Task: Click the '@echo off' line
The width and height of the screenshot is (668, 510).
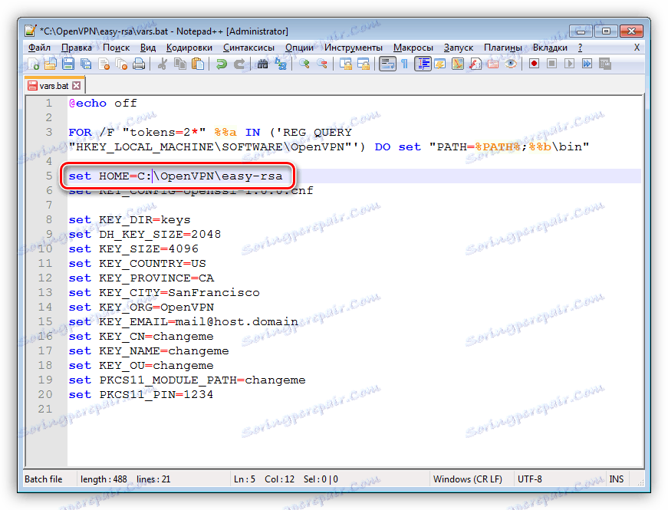Action: pyautogui.click(x=103, y=103)
